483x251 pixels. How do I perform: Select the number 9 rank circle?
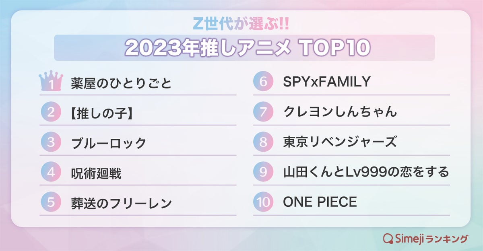tap(263, 173)
